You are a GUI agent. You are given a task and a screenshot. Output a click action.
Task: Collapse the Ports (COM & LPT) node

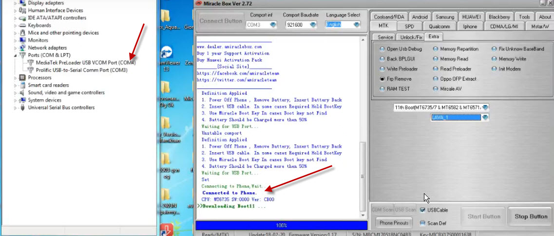pos(15,55)
